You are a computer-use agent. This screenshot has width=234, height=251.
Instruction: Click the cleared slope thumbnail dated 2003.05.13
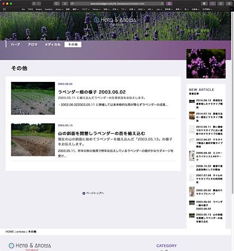pos(33,140)
